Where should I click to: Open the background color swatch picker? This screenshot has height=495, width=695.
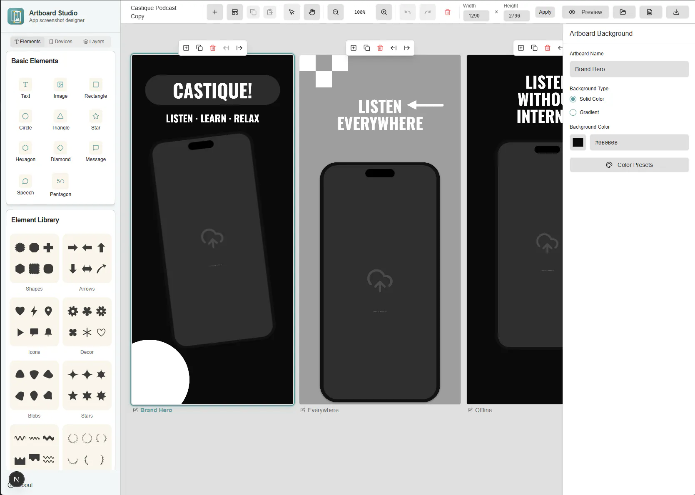pos(578,142)
